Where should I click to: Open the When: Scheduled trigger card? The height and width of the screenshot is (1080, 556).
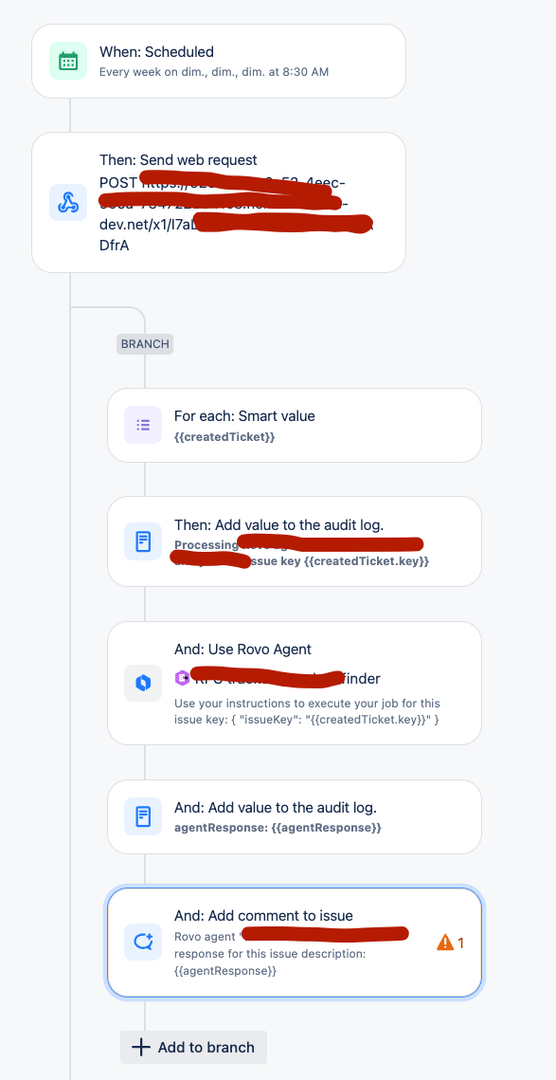[x=219, y=61]
